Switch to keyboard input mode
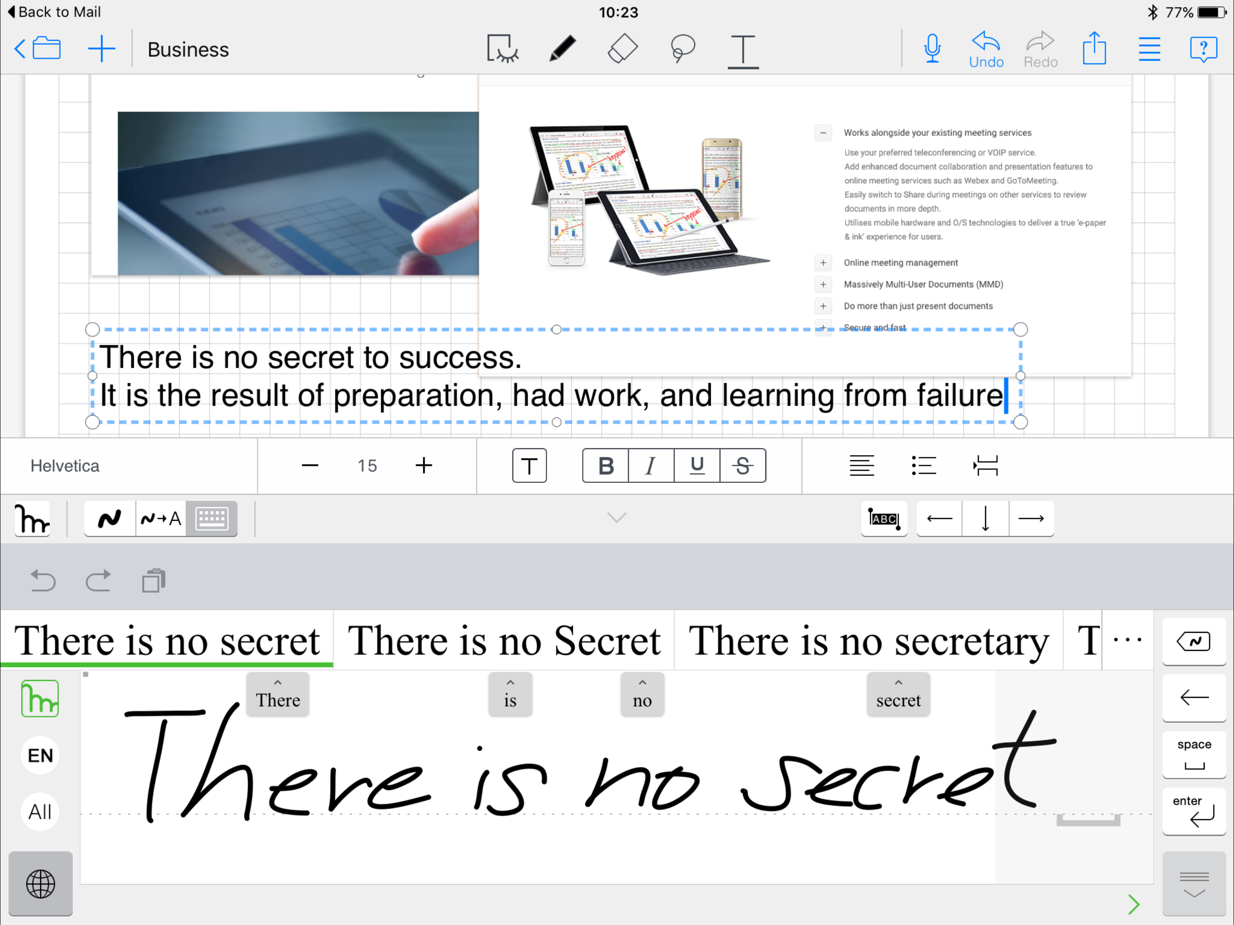Viewport: 1234px width, 925px height. point(211,519)
